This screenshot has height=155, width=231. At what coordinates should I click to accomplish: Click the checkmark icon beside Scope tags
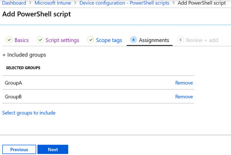pos(91,40)
